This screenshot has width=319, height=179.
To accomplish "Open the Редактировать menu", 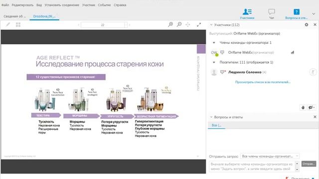I will (22, 5).
